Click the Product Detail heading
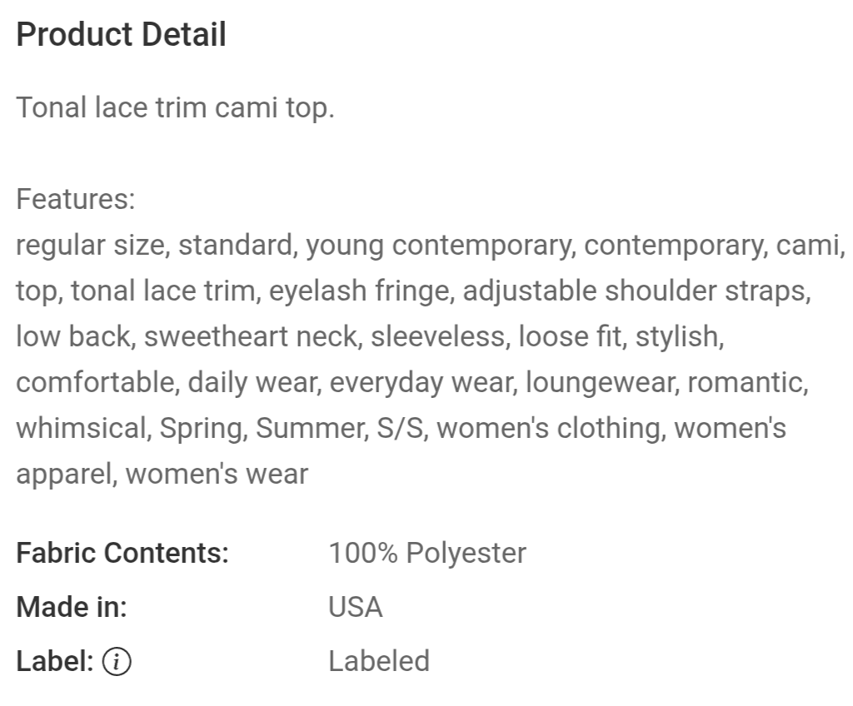 (121, 35)
